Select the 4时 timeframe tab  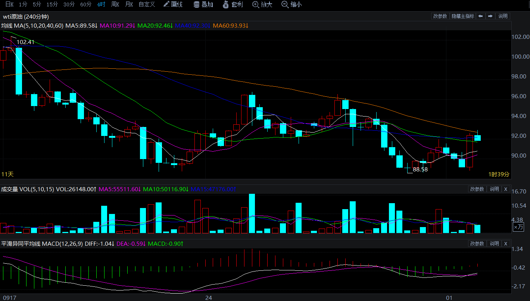[x=101, y=4]
